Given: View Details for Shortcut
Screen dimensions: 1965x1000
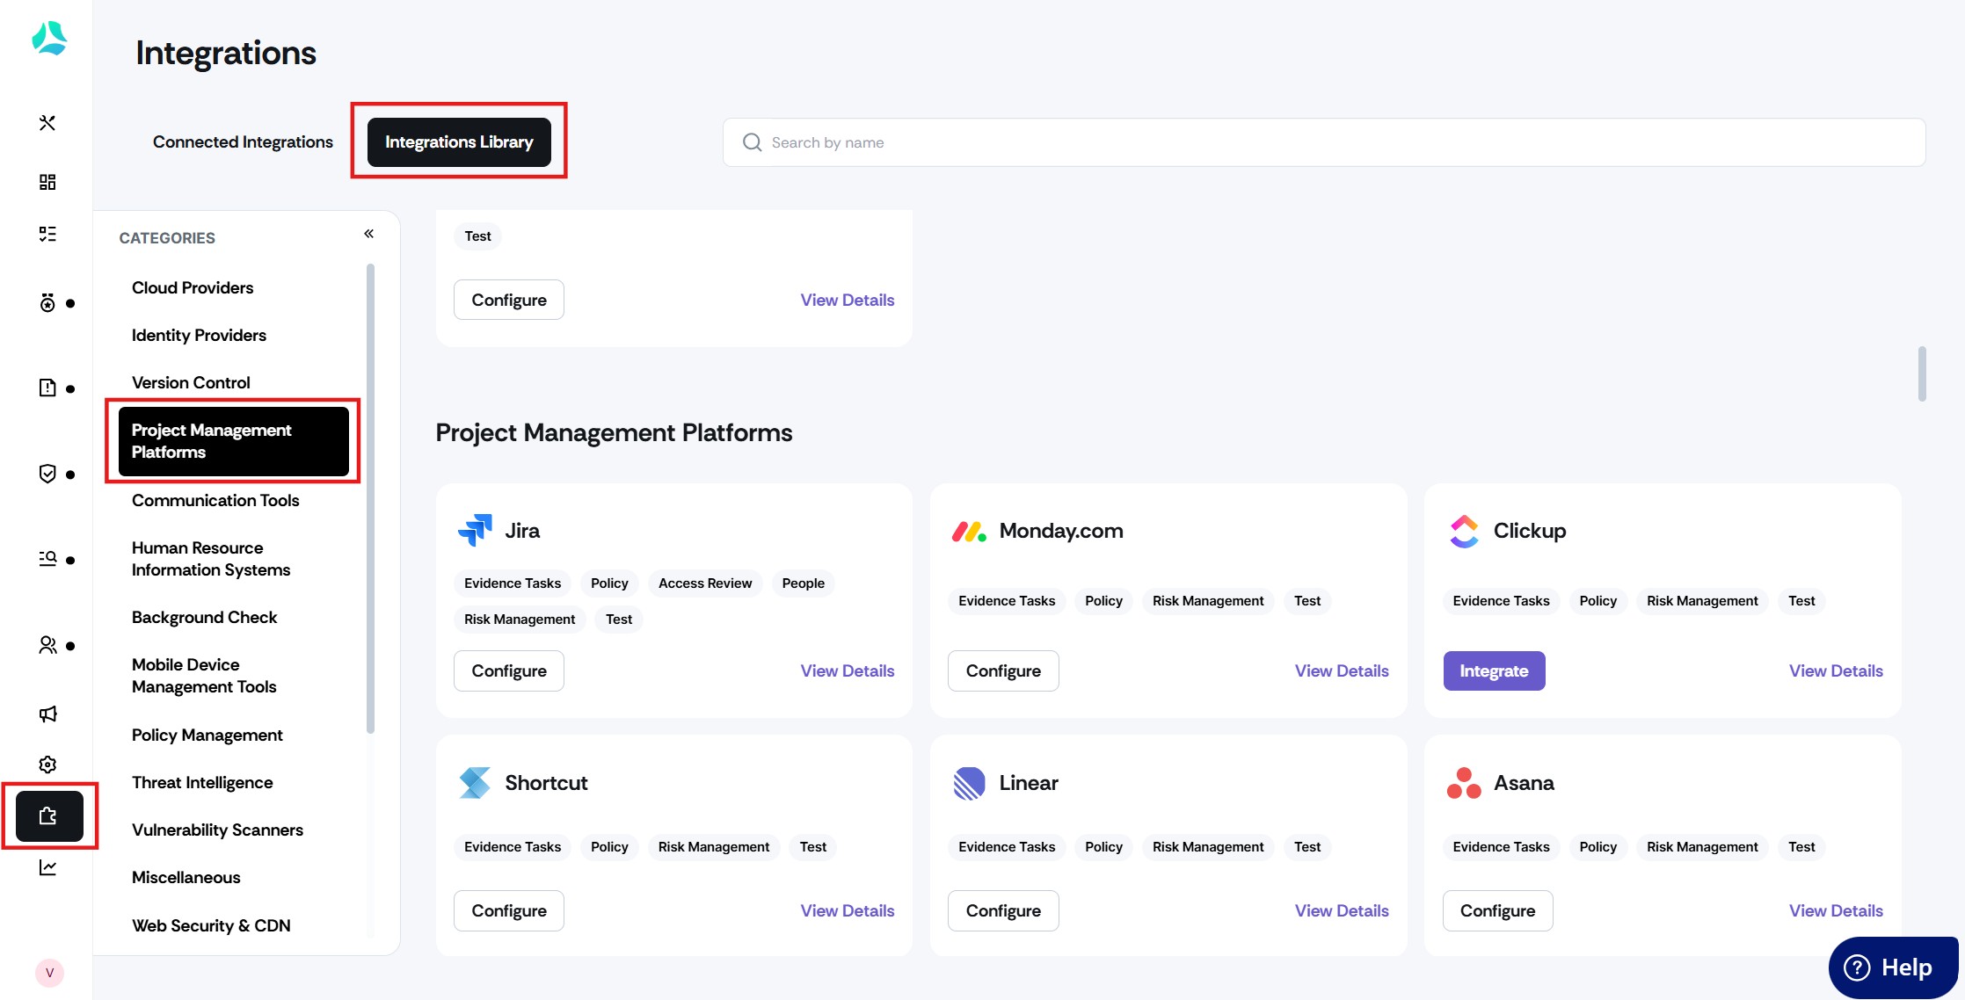Looking at the screenshot, I should 848,911.
